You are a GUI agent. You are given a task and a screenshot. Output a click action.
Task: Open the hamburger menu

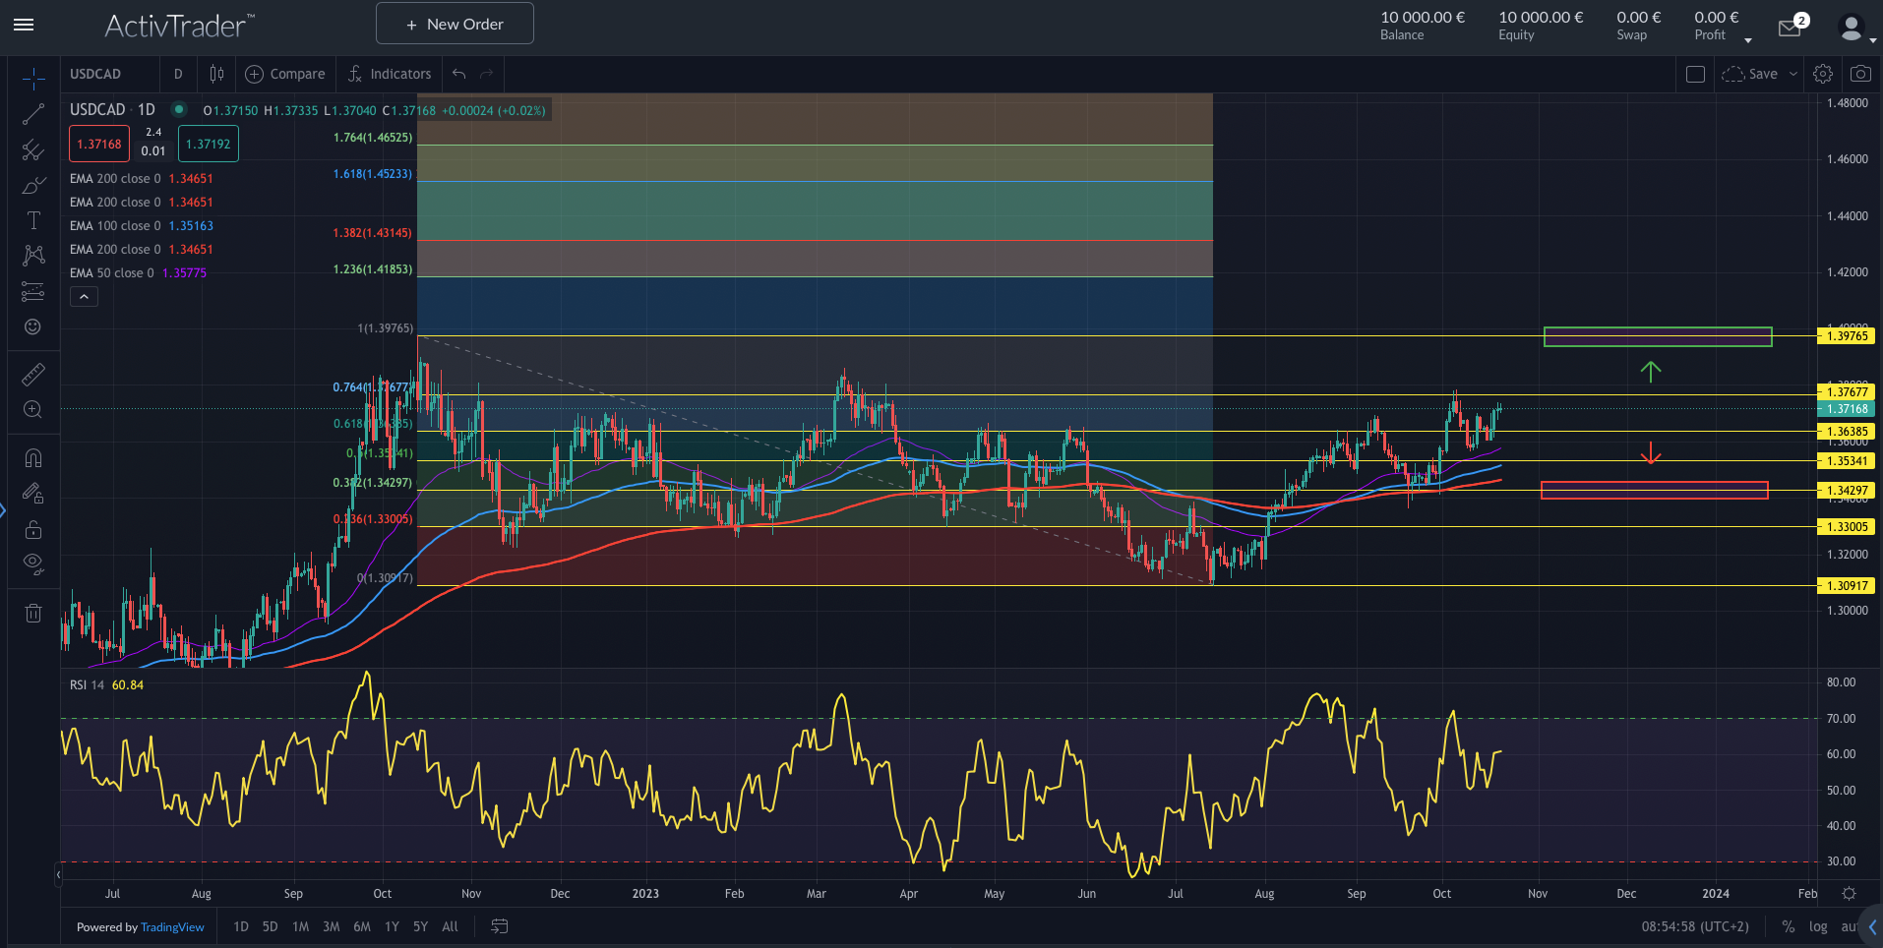coord(24,26)
